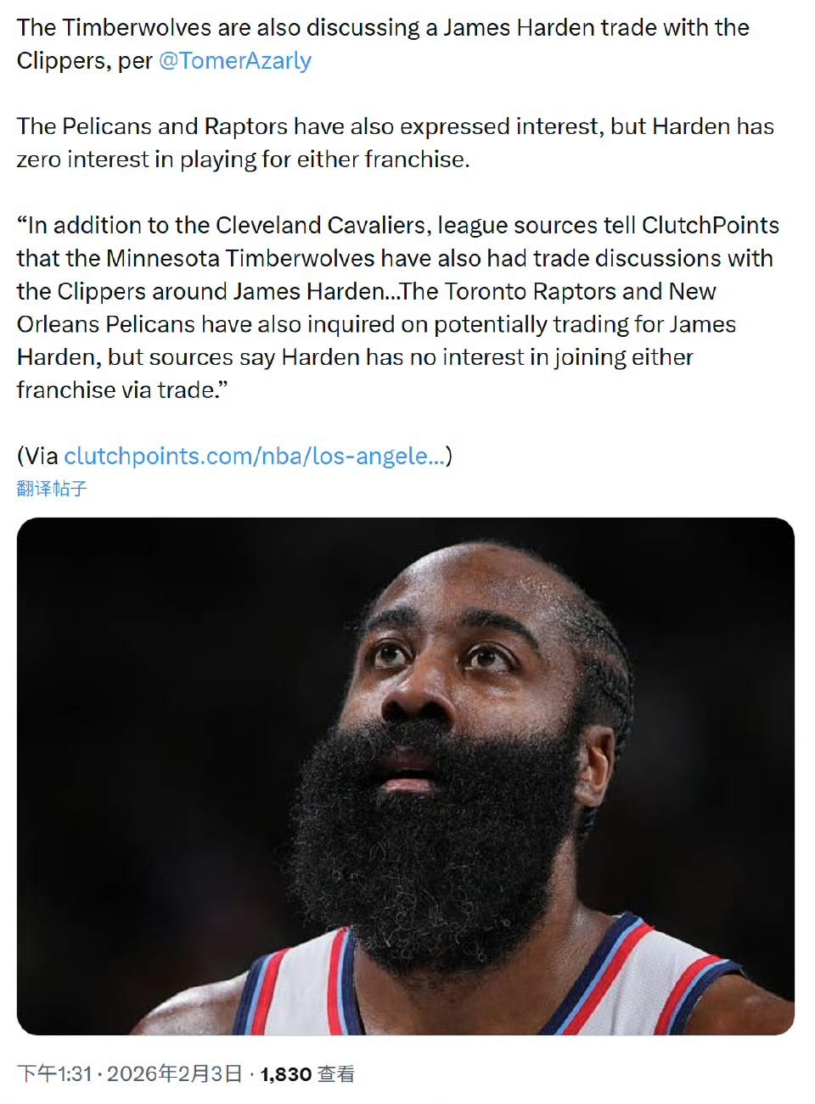Click the quoted ClutchPoints sources paragraph
Viewport: 815px width, 1104px height.
pos(398,307)
